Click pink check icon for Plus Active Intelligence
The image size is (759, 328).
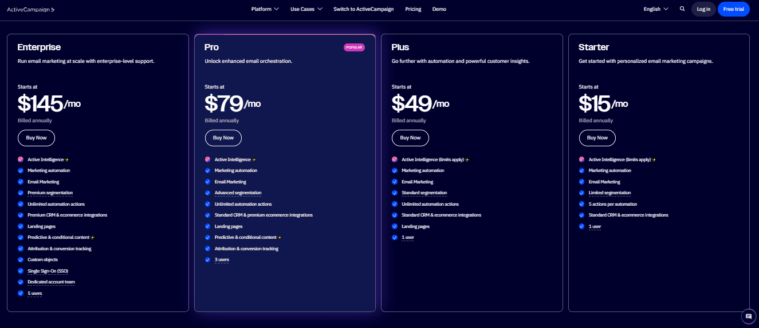(395, 159)
